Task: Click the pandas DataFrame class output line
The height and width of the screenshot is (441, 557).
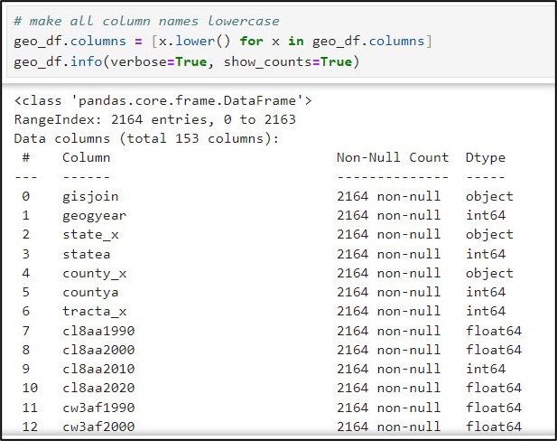Action: click(163, 100)
